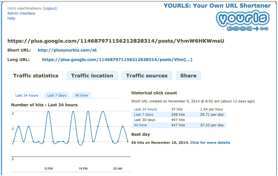Click Last 24 hours in click count table
The image size is (278, 176).
[145, 109]
